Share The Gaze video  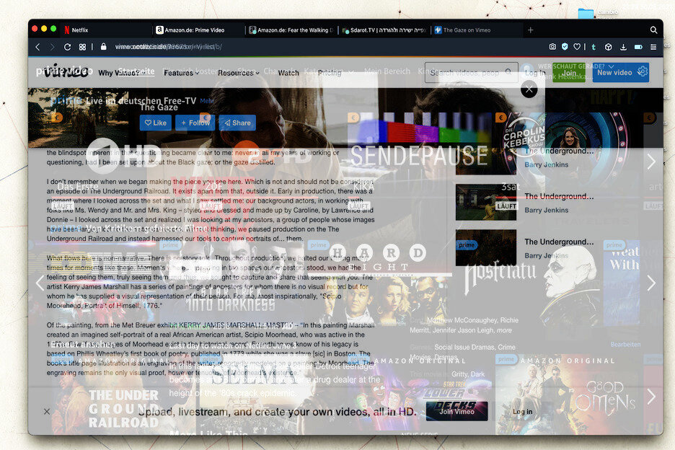point(238,123)
